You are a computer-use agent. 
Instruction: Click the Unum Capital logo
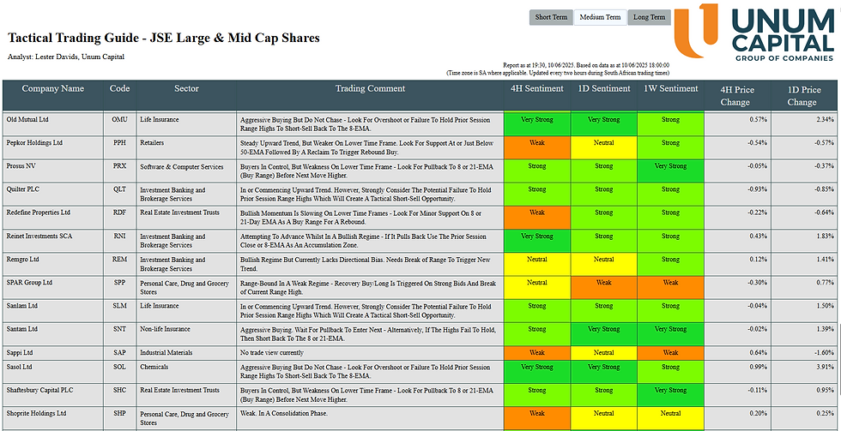coord(754,32)
